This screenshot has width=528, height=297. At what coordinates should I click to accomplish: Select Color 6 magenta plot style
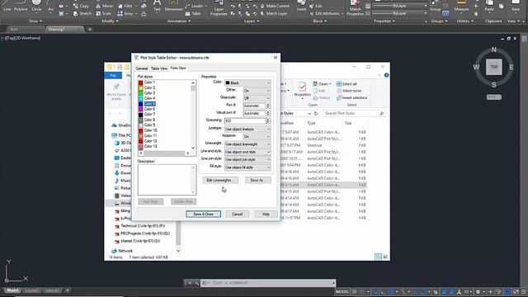tap(147, 109)
